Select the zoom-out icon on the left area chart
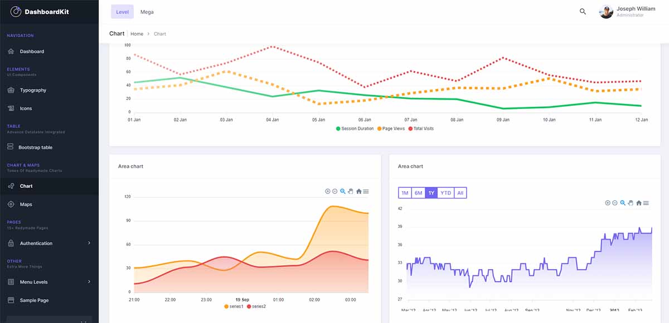The image size is (669, 323). point(335,191)
